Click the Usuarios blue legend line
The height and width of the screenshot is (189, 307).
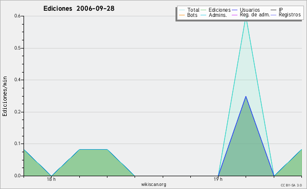tap(234, 10)
